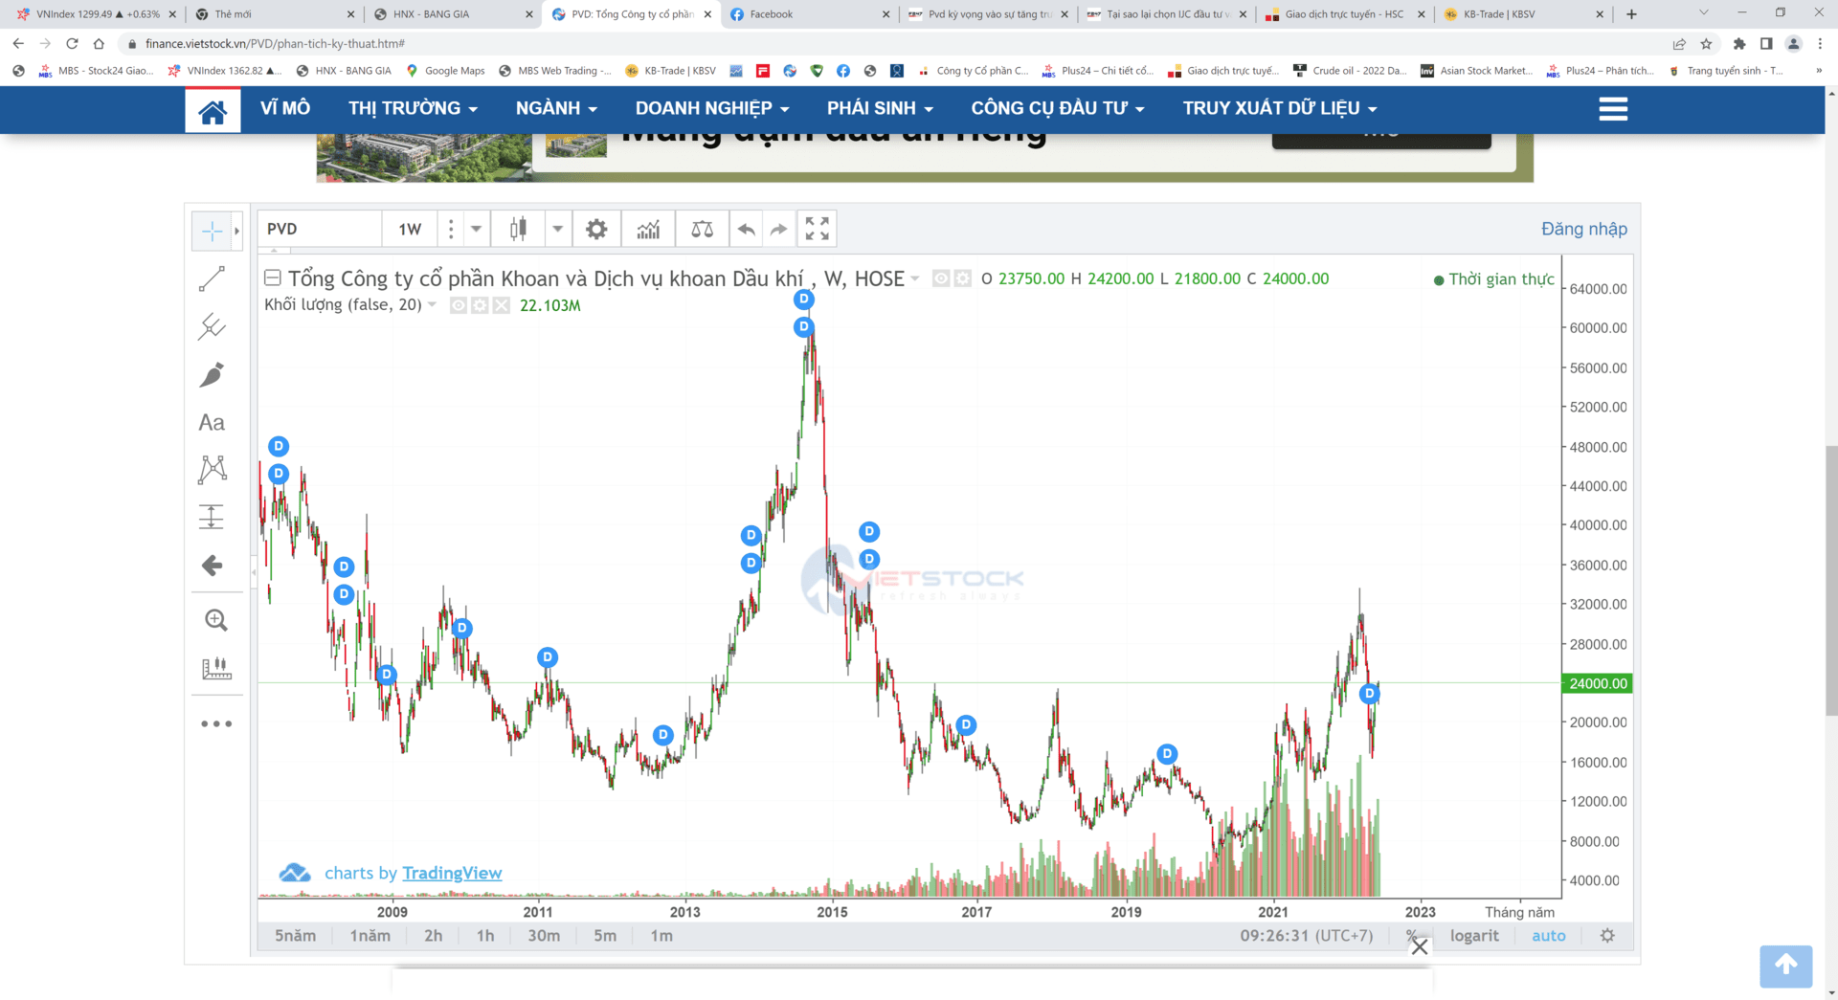Expand the cursor tool flyout arrow
This screenshot has width=1838, height=1000.
pyautogui.click(x=236, y=231)
